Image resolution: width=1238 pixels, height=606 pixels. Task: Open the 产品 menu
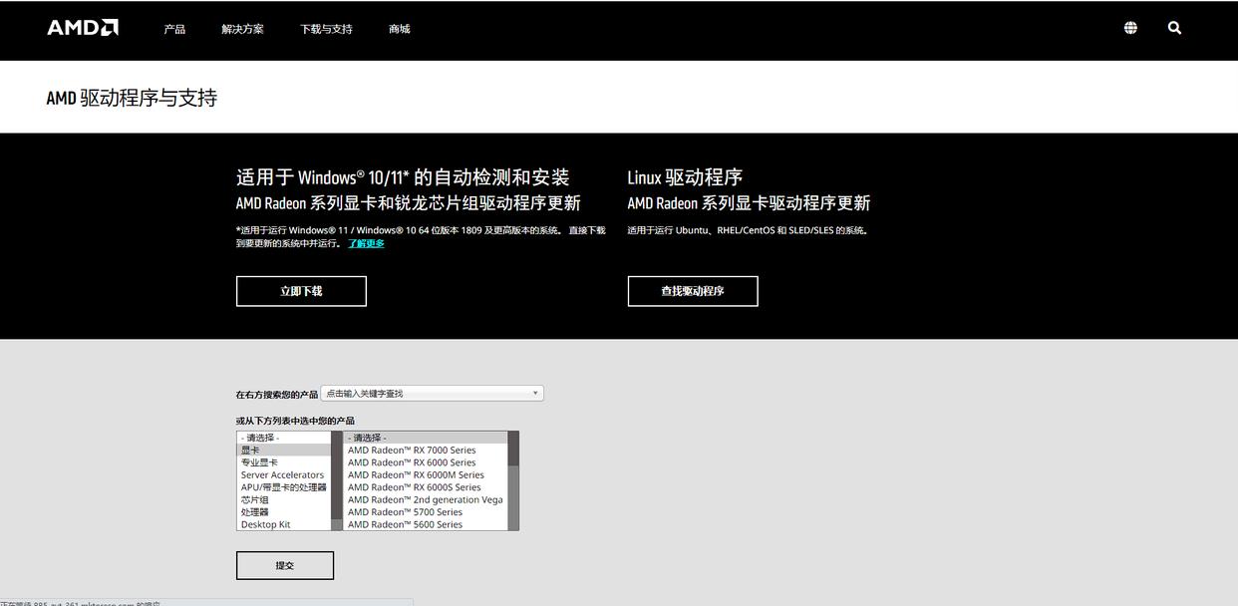[174, 29]
